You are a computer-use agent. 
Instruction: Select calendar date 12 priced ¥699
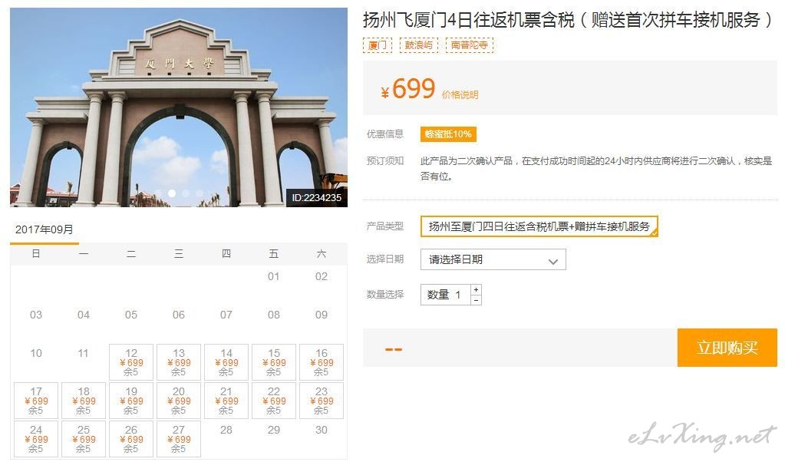coord(131,362)
